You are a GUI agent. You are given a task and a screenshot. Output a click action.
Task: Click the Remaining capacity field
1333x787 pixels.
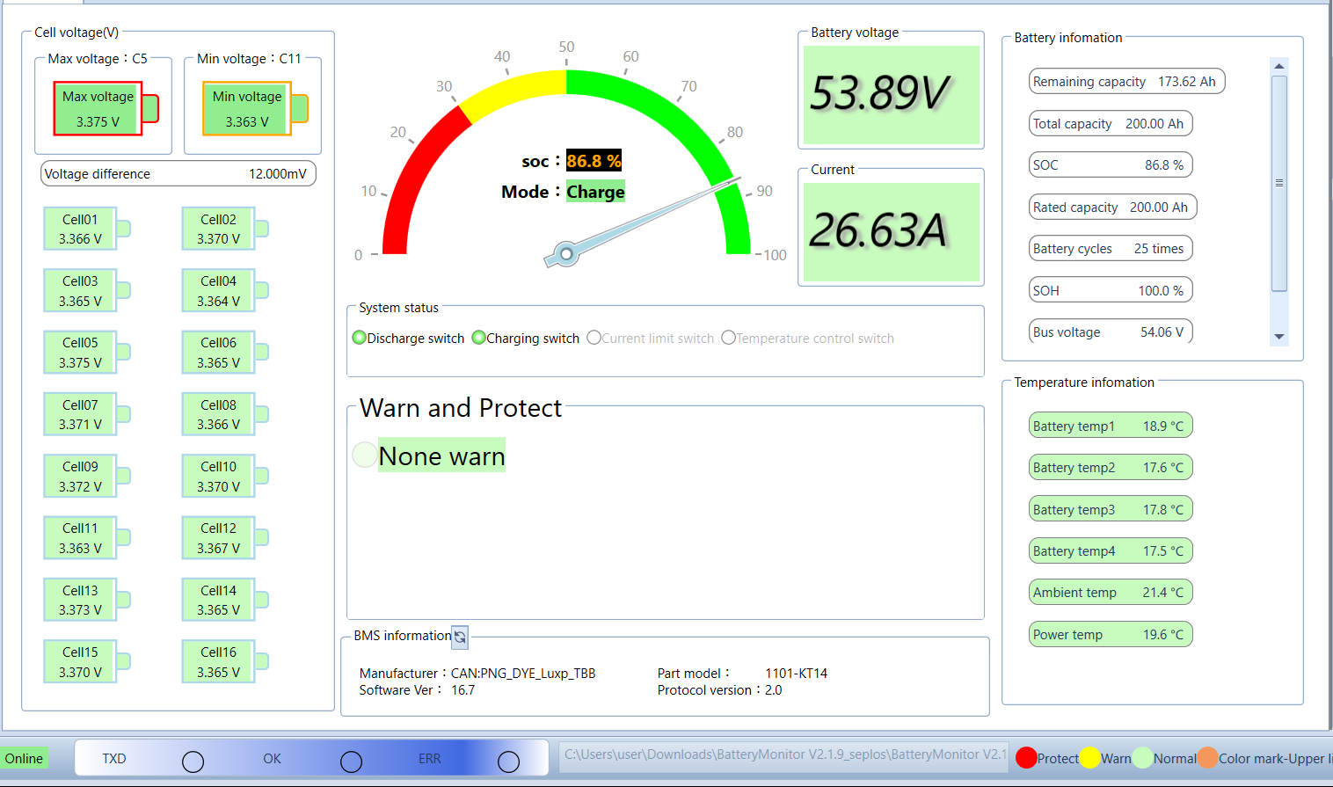tap(1126, 81)
